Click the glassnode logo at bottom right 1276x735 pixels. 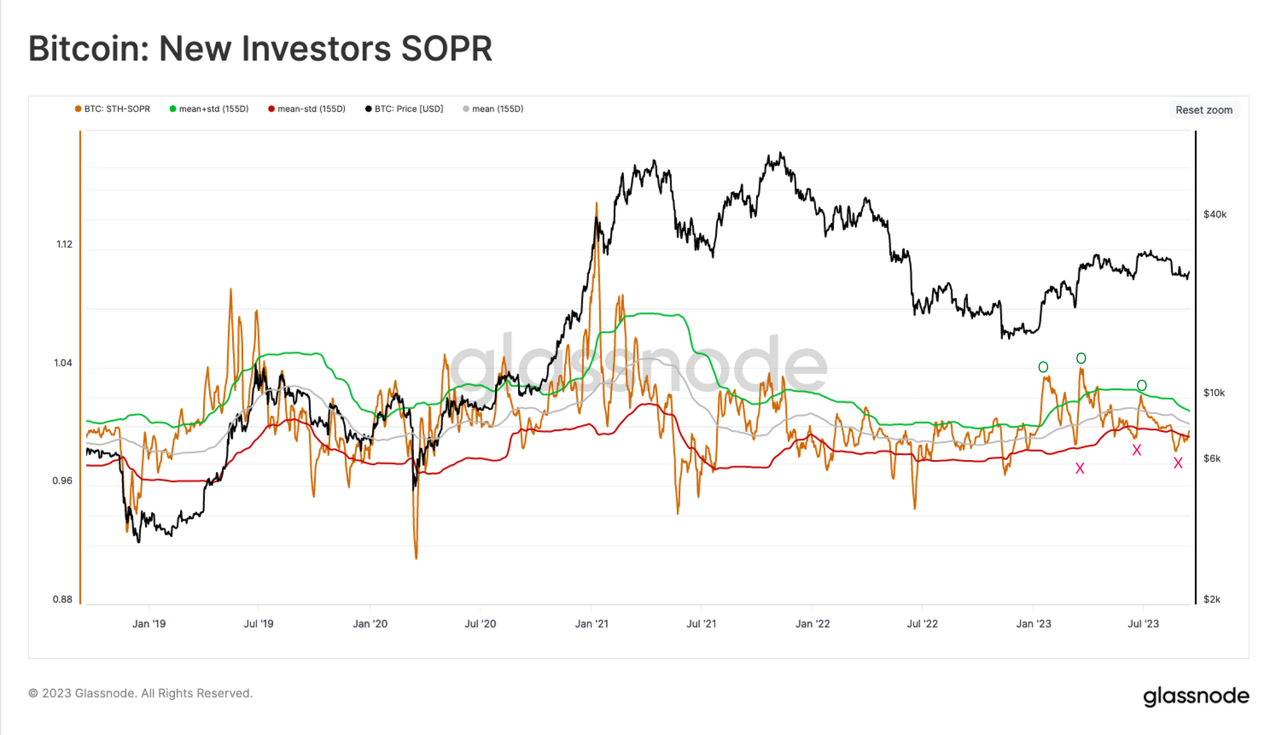1196,696
